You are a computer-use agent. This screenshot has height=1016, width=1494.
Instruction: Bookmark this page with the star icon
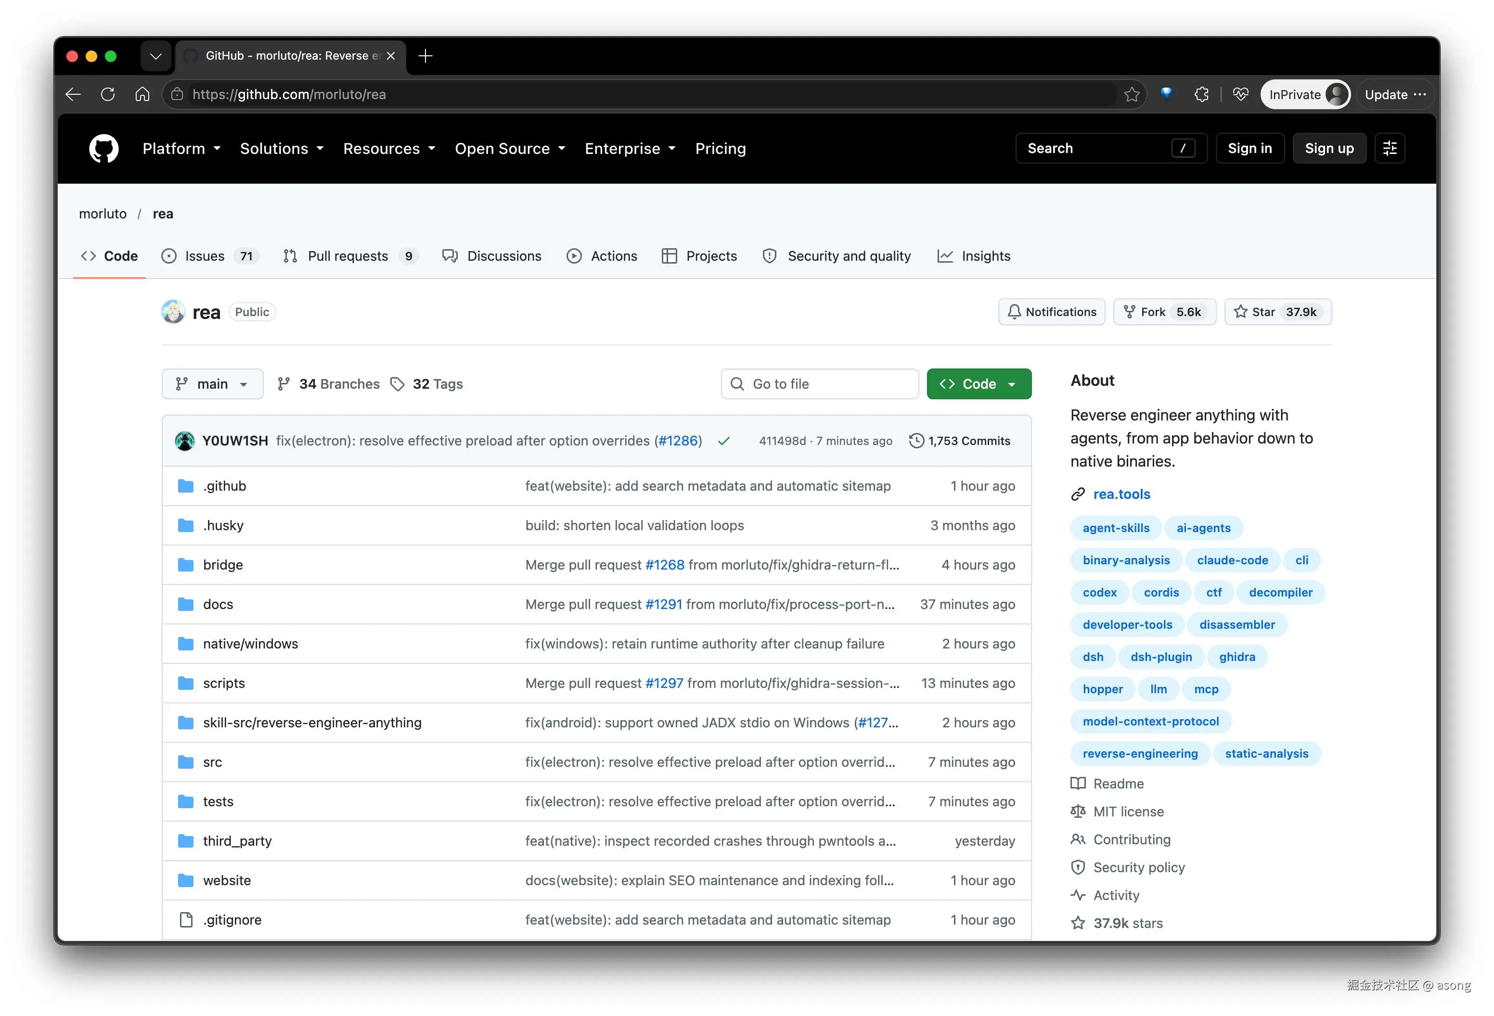click(1132, 94)
